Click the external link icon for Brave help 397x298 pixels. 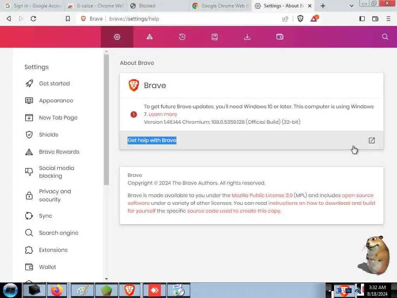pos(371,140)
